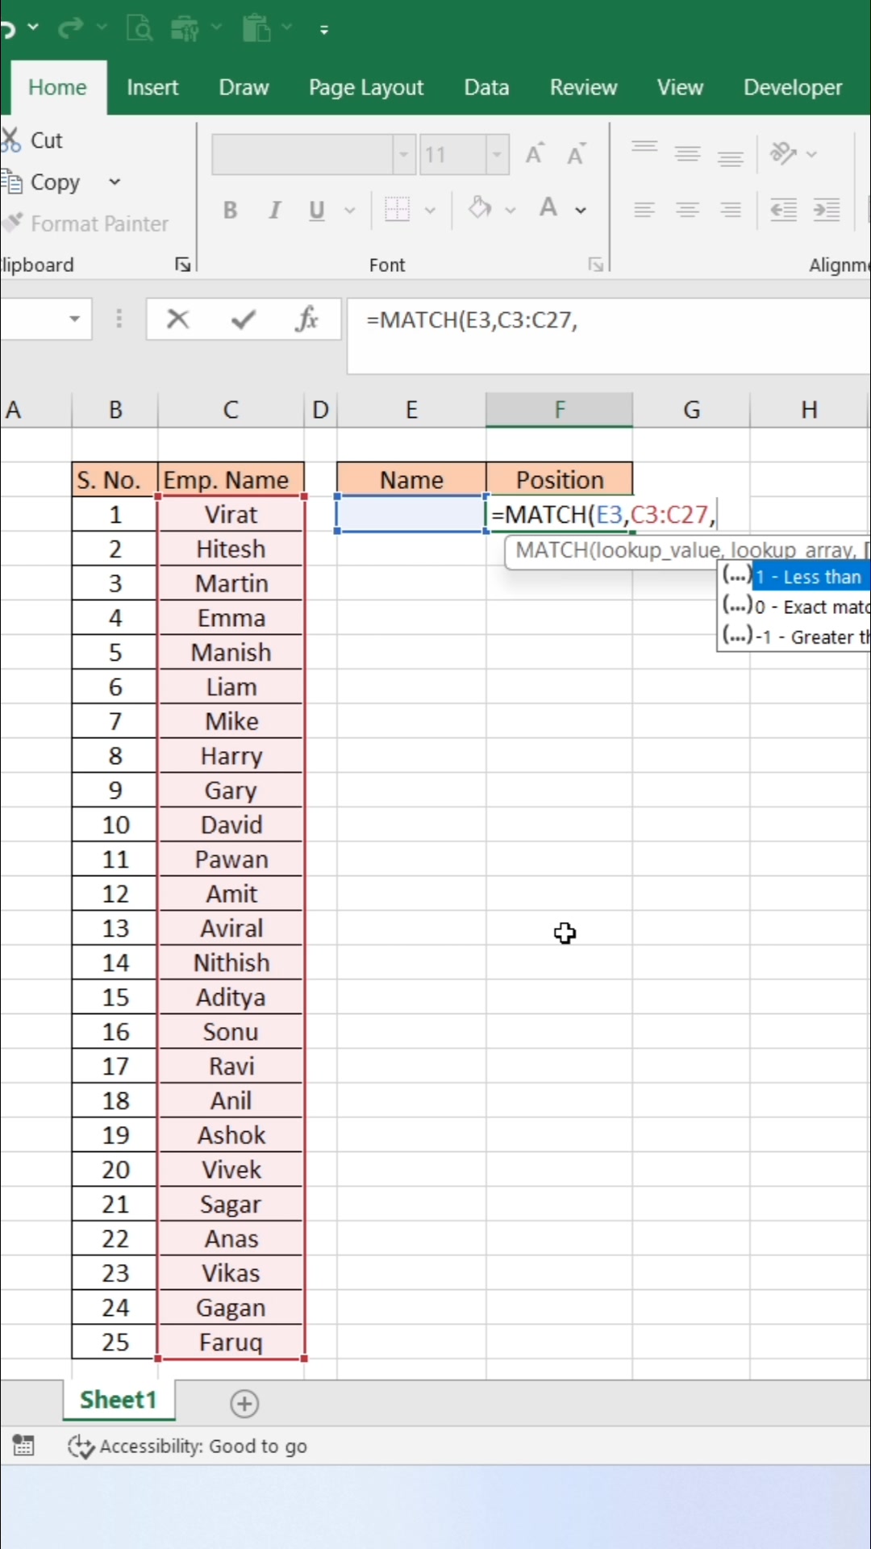Click in the formula bar text
Image resolution: width=871 pixels, height=1549 pixels.
click(473, 320)
